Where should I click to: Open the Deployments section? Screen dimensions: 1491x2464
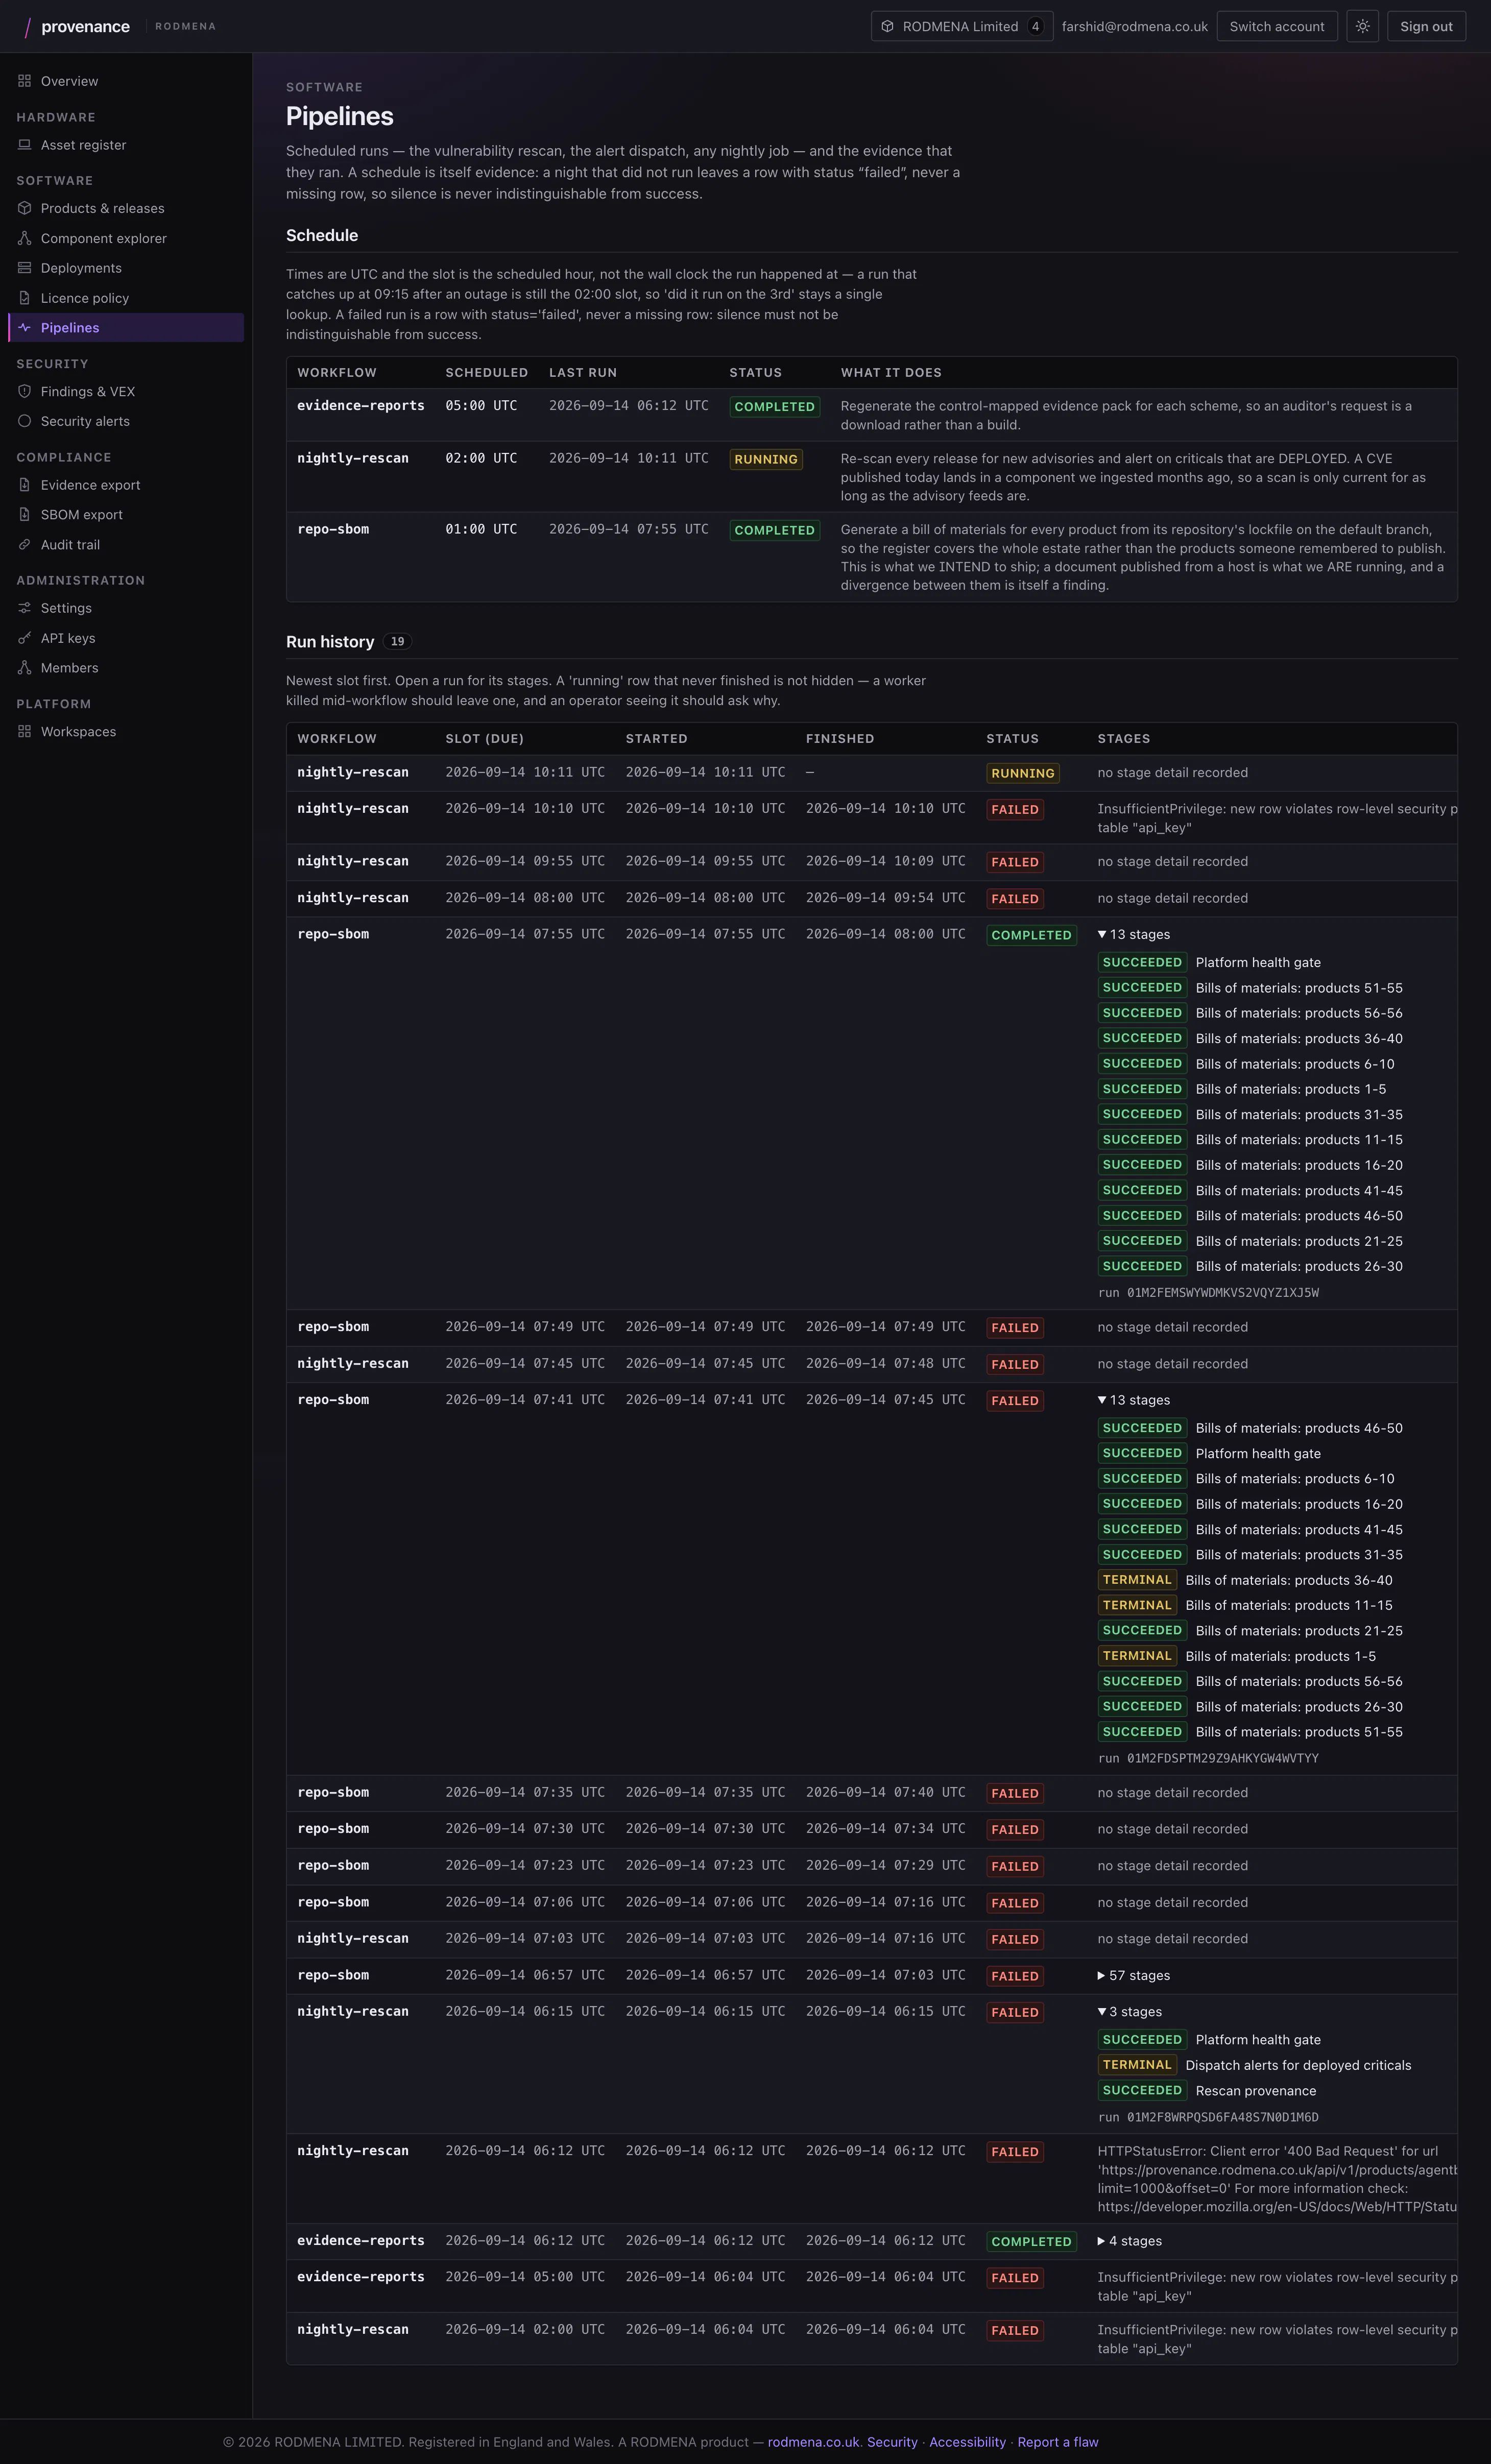126,268
